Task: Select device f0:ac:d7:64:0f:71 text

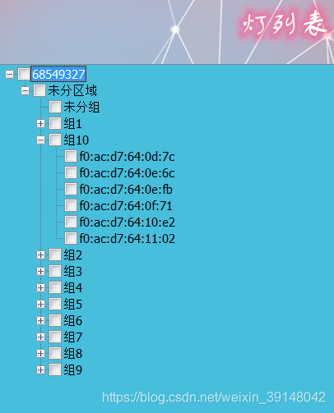Action: [126, 206]
